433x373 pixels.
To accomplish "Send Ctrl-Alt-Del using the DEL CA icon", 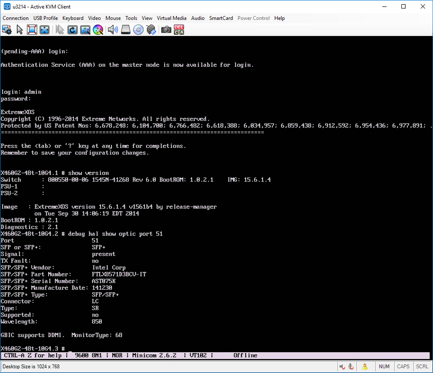I will tap(179, 29).
